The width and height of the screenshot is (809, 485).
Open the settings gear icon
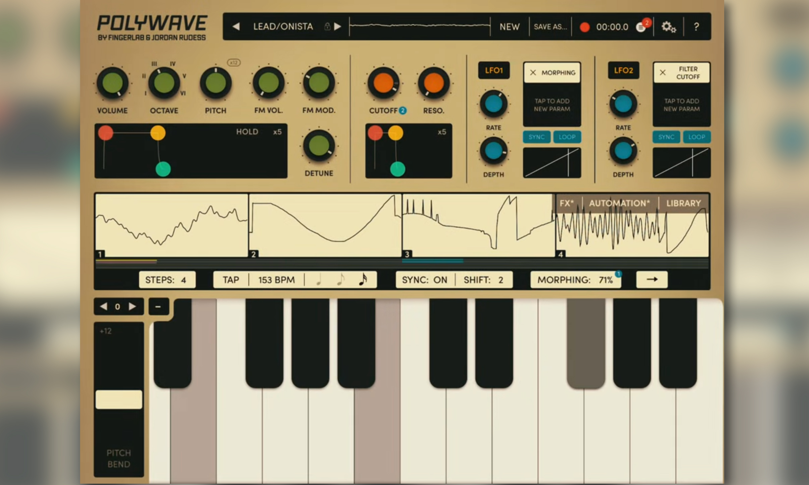[x=668, y=26]
